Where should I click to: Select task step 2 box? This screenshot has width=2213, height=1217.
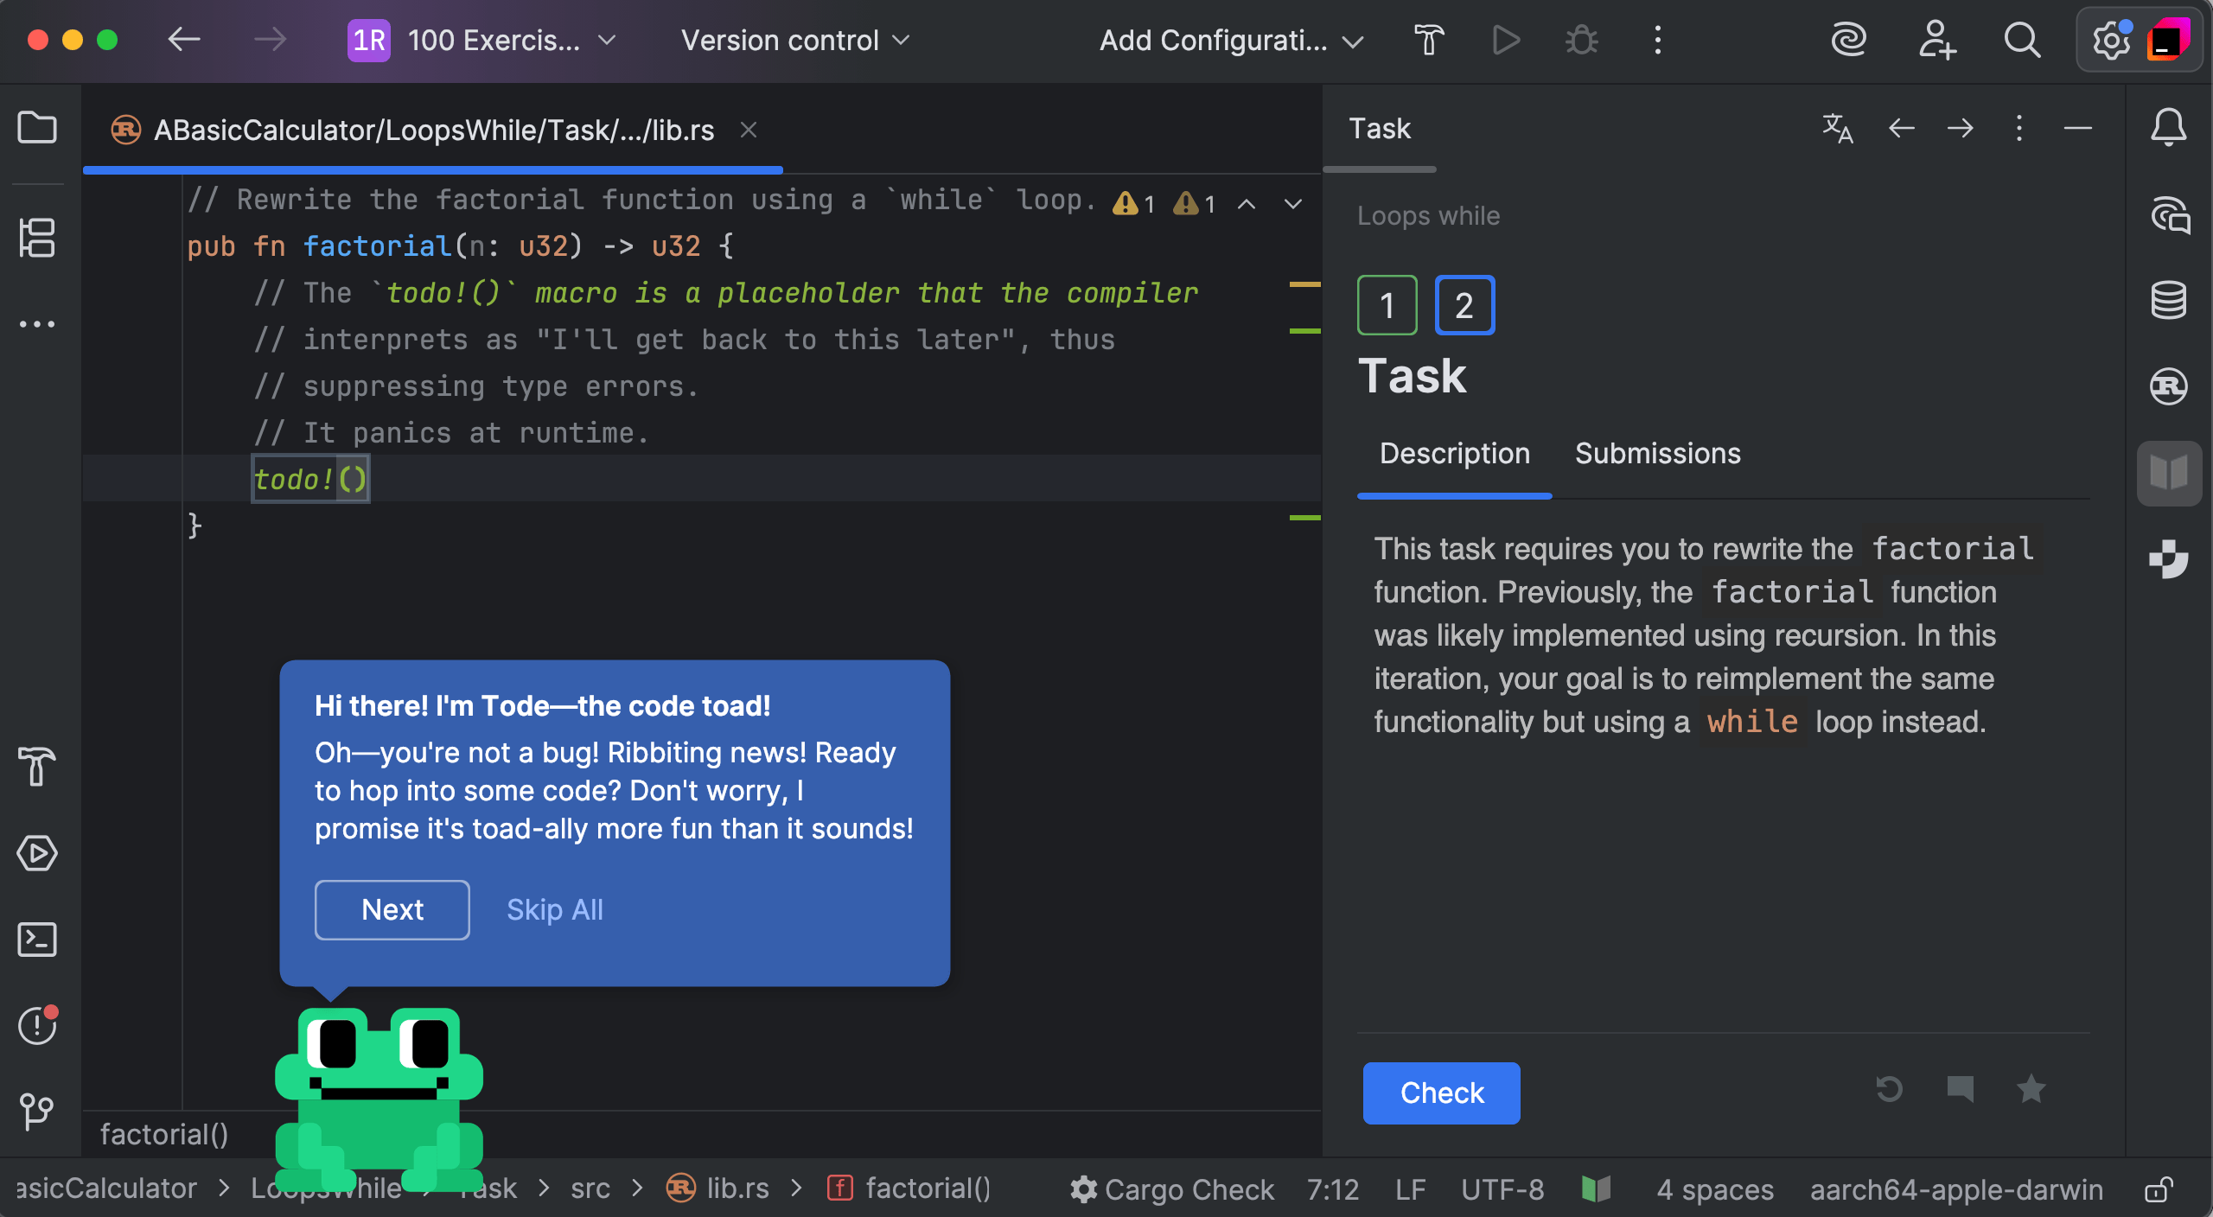tap(1464, 305)
